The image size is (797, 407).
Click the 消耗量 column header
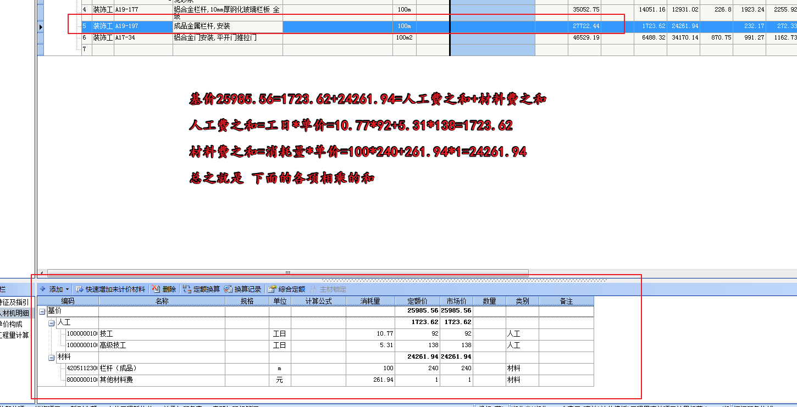(371, 301)
